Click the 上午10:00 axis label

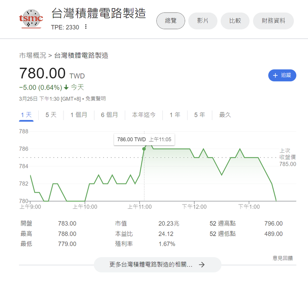[x=85, y=207]
